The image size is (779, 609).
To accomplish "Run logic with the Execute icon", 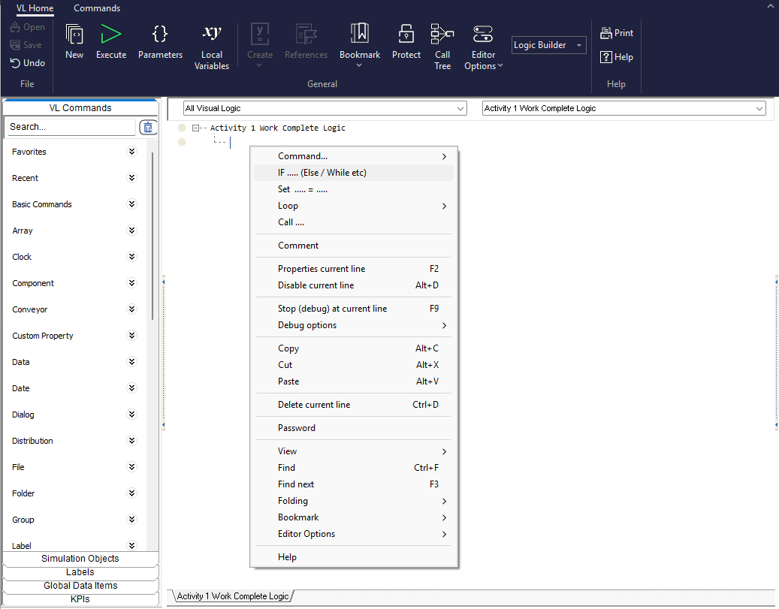I will coord(111,35).
